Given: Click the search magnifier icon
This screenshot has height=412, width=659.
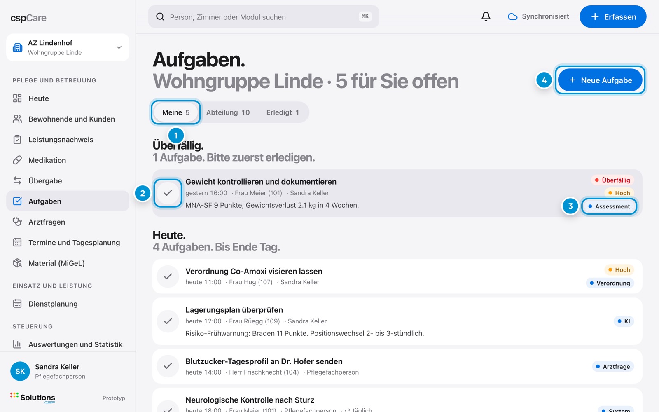Looking at the screenshot, I should point(160,16).
